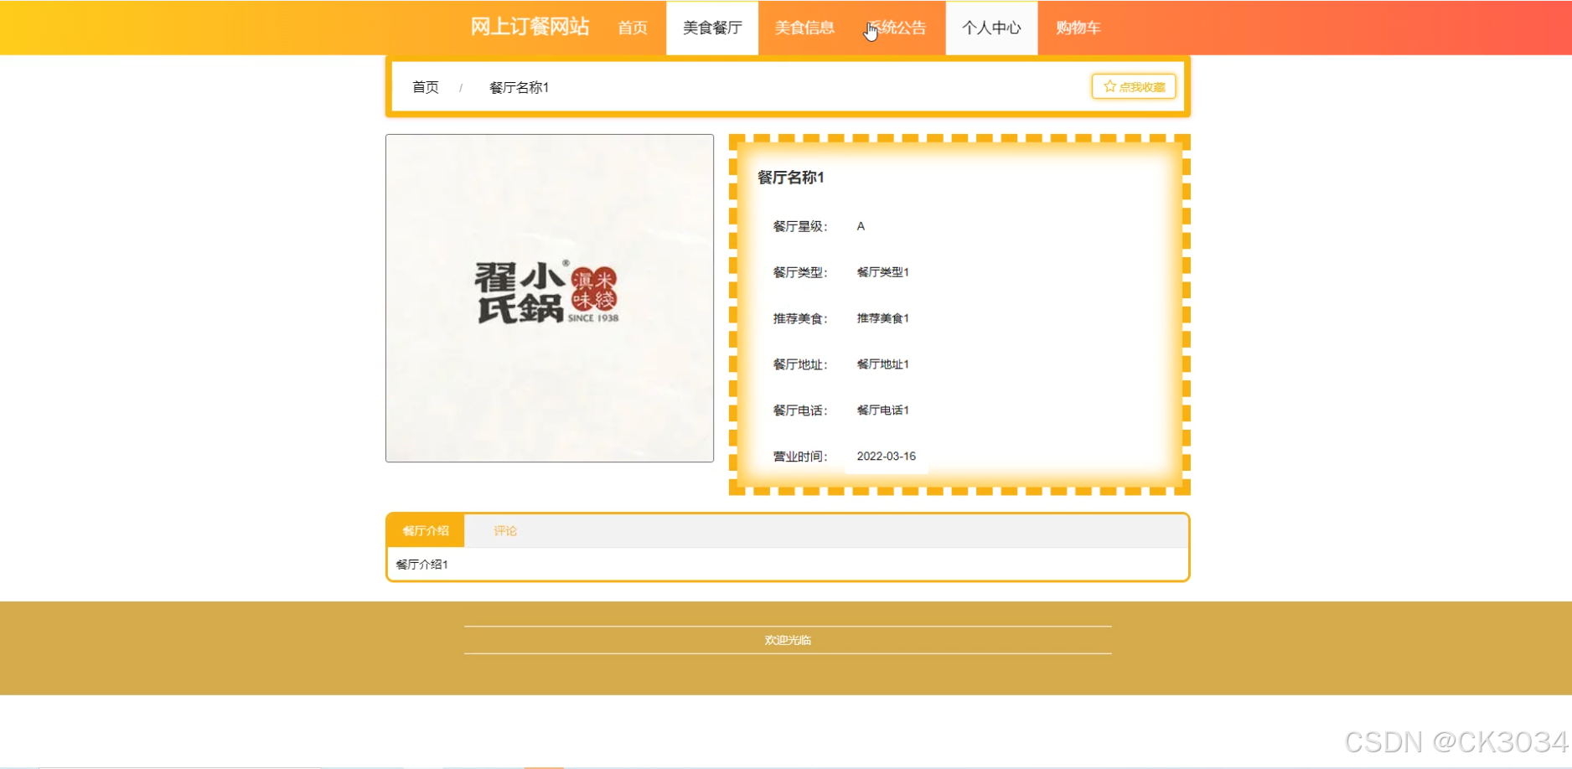Click the star icon in the favorite button
The height and width of the screenshot is (769, 1572).
[1109, 86]
